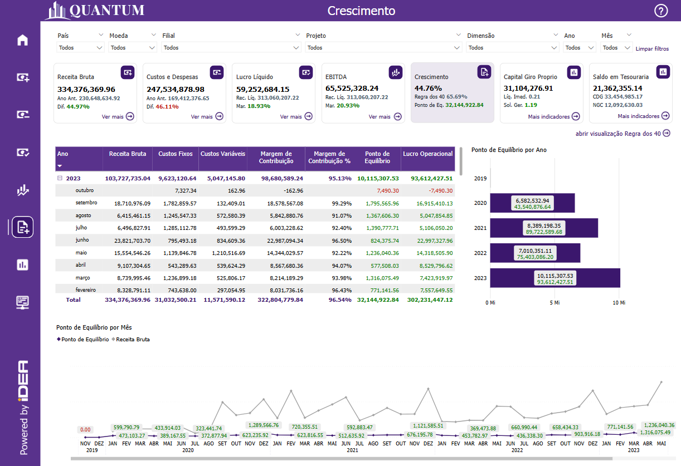Click the Capital Giro Proprio card icon
The width and height of the screenshot is (681, 466).
(573, 72)
